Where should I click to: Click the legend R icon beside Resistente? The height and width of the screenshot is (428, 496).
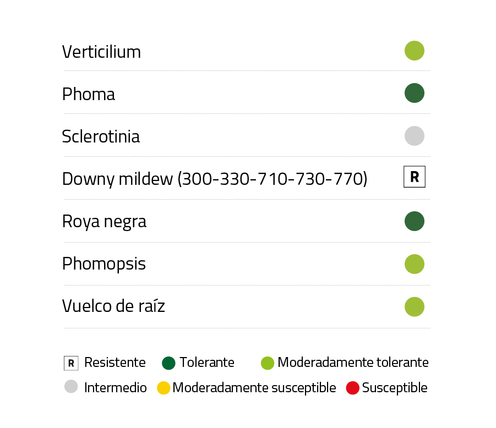tap(71, 363)
